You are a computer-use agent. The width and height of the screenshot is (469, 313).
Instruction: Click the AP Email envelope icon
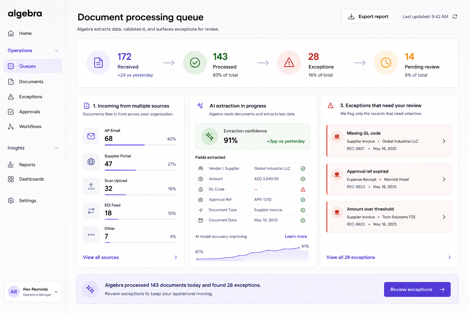[91, 136]
